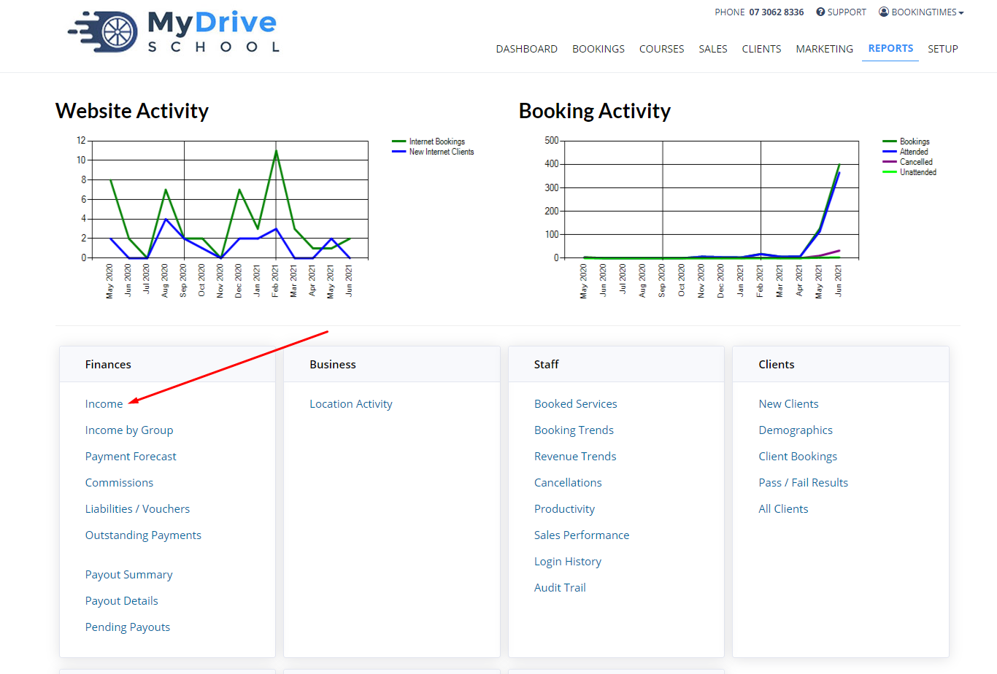Open the All Clients report
997x674 pixels.
(x=783, y=509)
